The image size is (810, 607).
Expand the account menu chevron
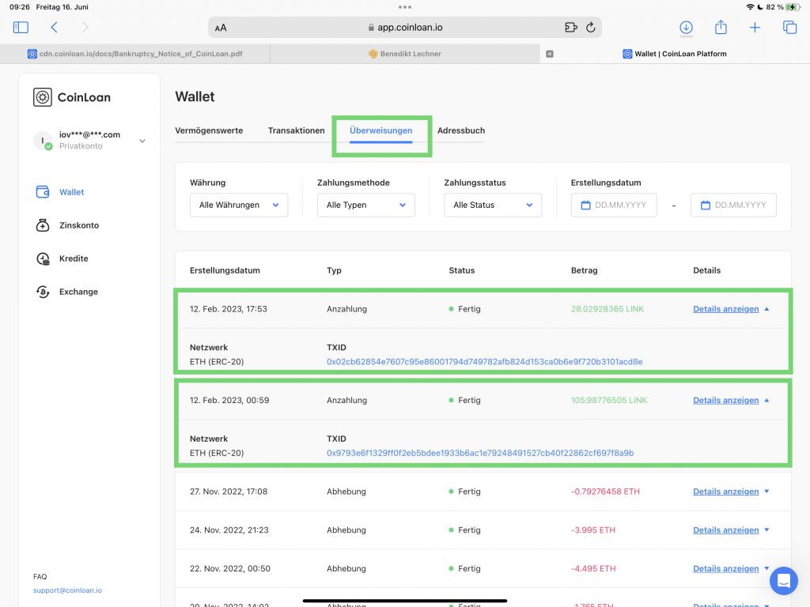(142, 141)
